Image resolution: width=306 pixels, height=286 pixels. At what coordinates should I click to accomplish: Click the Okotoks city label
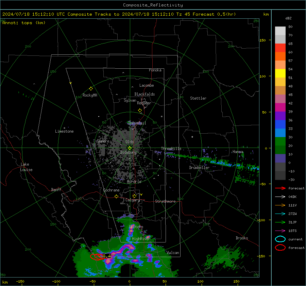click(x=136, y=227)
